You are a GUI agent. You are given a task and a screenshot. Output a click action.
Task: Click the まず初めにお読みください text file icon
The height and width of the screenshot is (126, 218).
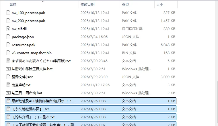point(8,61)
